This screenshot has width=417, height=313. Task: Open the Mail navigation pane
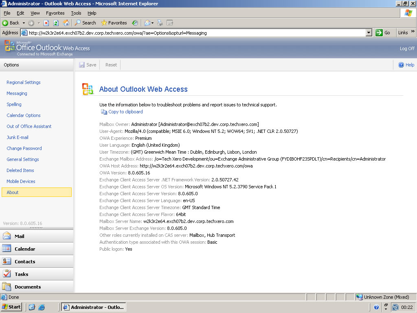37,236
